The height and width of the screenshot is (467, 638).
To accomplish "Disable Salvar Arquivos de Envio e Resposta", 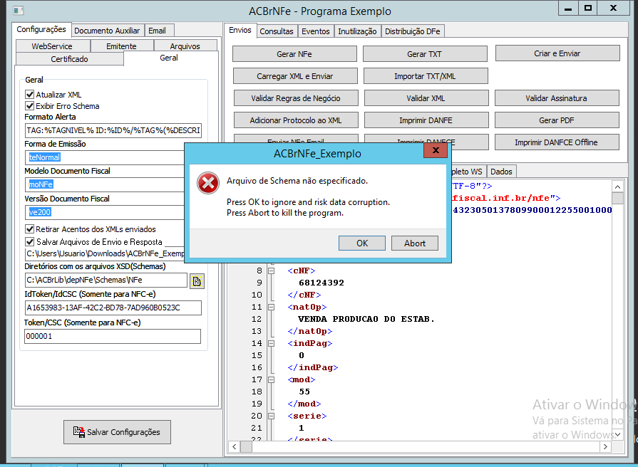I will pyautogui.click(x=29, y=242).
